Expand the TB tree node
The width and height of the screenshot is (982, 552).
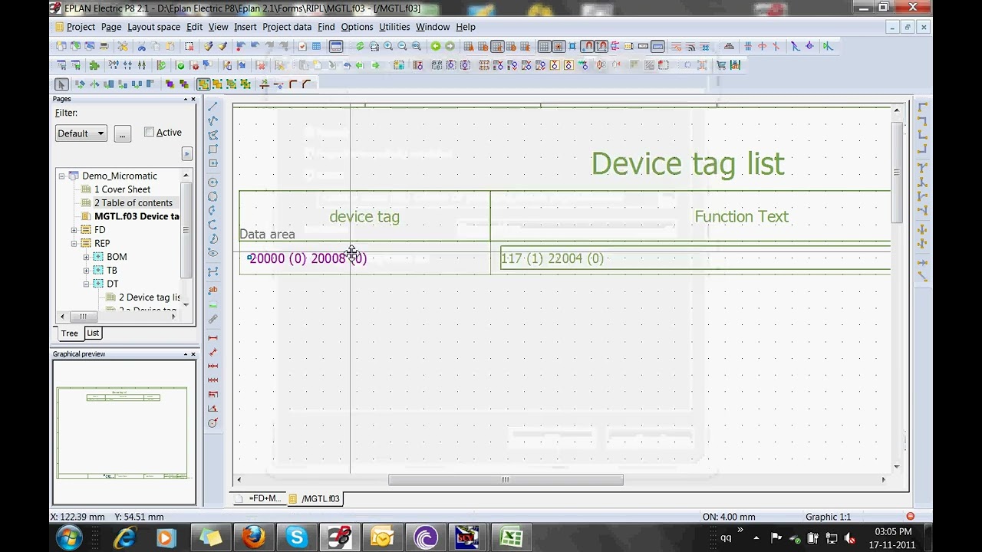pos(86,271)
